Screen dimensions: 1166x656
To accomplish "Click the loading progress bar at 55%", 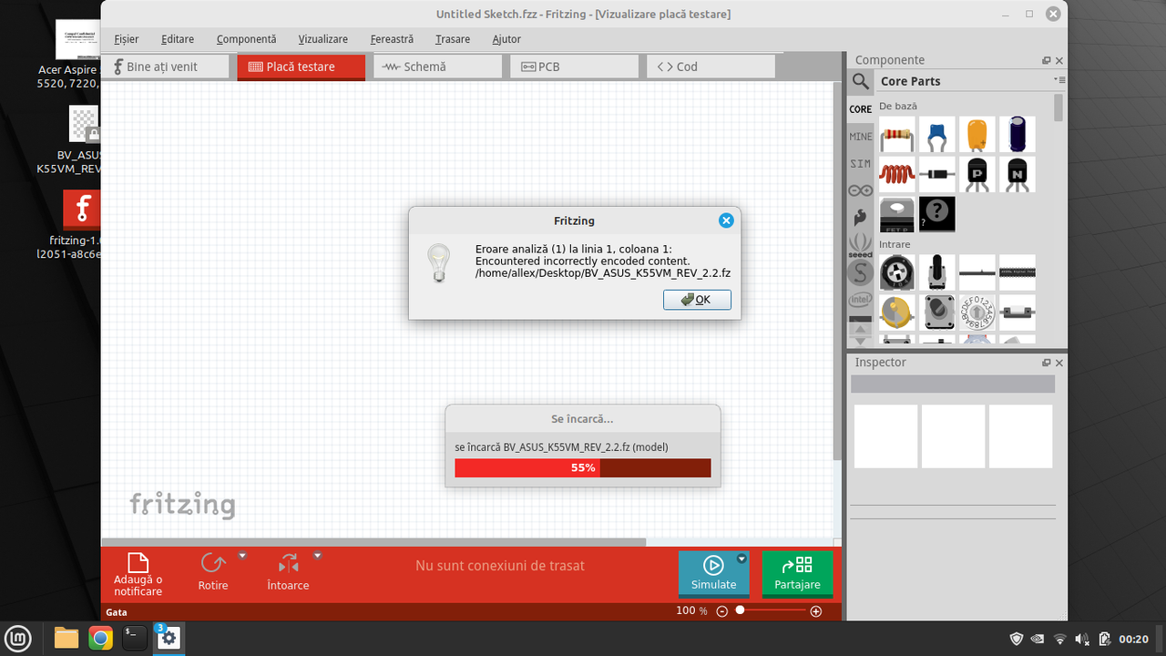I will 583,467.
